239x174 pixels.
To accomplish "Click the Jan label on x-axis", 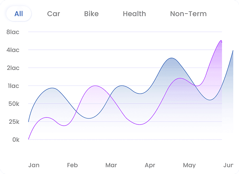I will coord(34,165).
